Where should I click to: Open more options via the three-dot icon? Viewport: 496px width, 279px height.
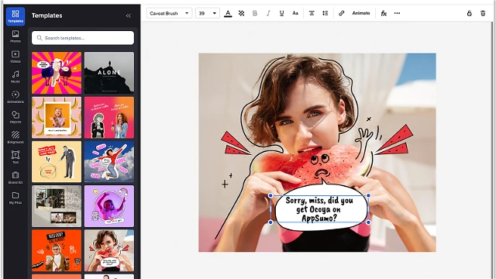[397, 13]
